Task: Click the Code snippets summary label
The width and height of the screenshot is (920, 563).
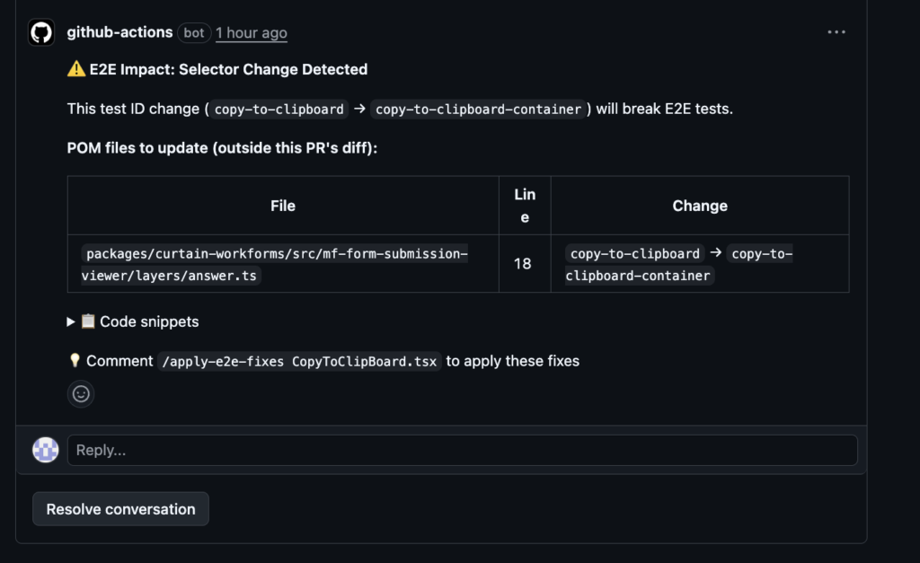Action: pos(149,321)
